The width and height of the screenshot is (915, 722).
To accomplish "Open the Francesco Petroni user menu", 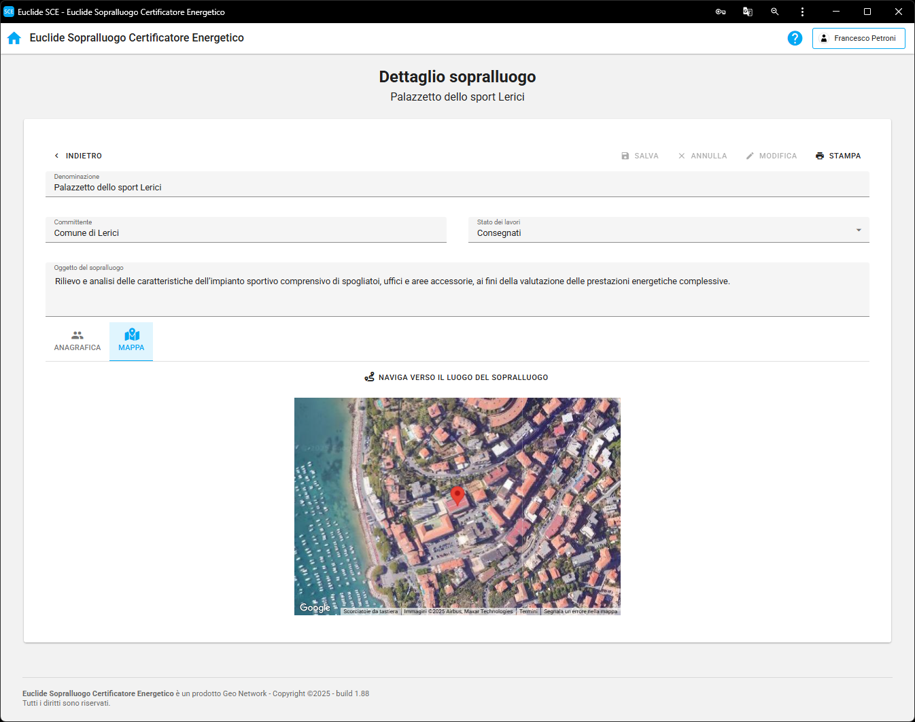I will (858, 38).
